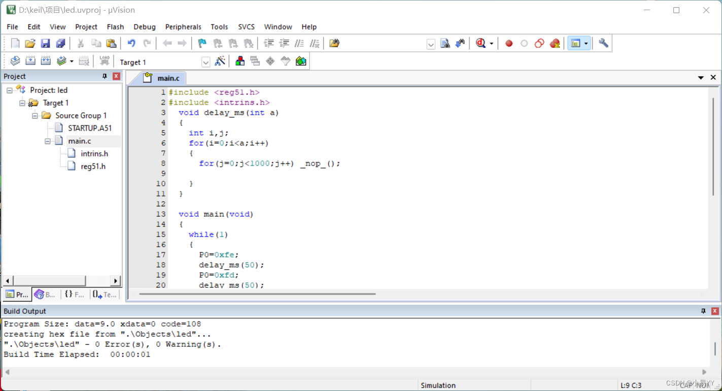
Task: Kill all breakpoints with the red X icon
Action: (x=555, y=44)
